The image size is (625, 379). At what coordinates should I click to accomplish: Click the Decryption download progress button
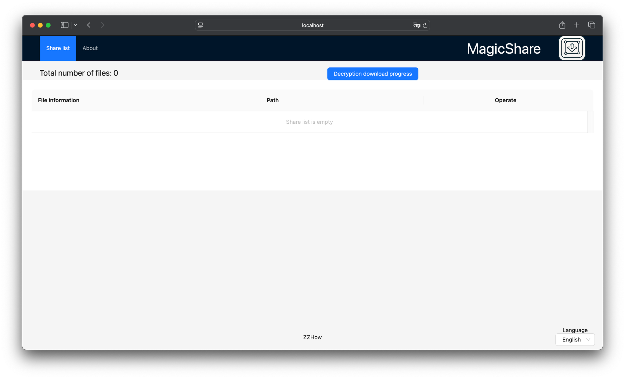(373, 74)
